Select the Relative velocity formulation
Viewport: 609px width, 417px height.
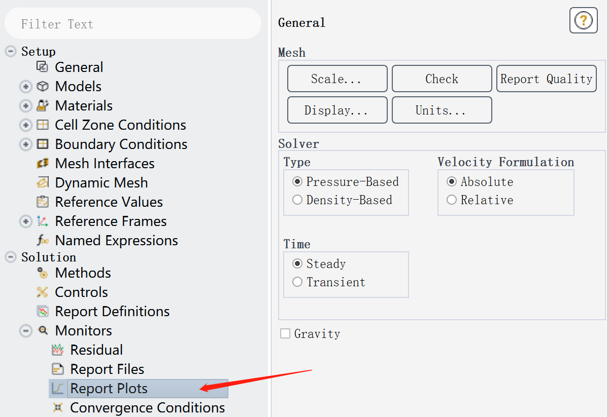(452, 200)
